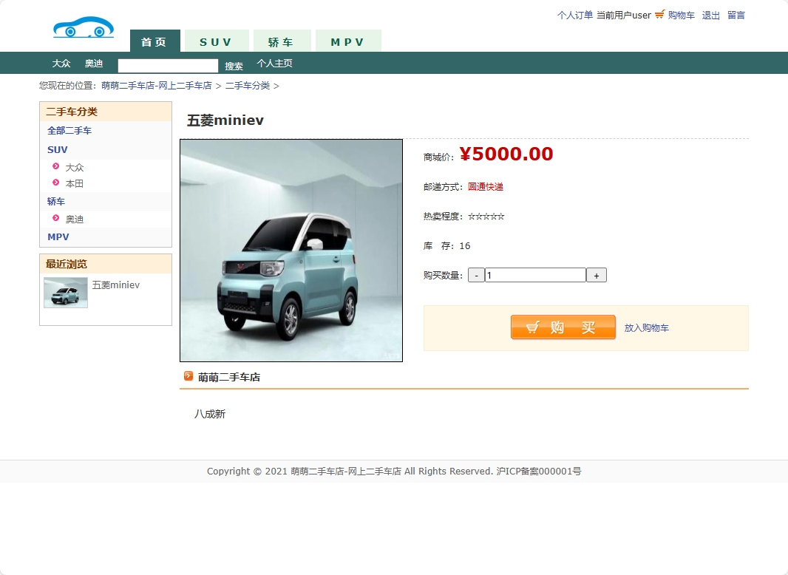
Task: Open the 个人订单 link
Action: pos(575,15)
